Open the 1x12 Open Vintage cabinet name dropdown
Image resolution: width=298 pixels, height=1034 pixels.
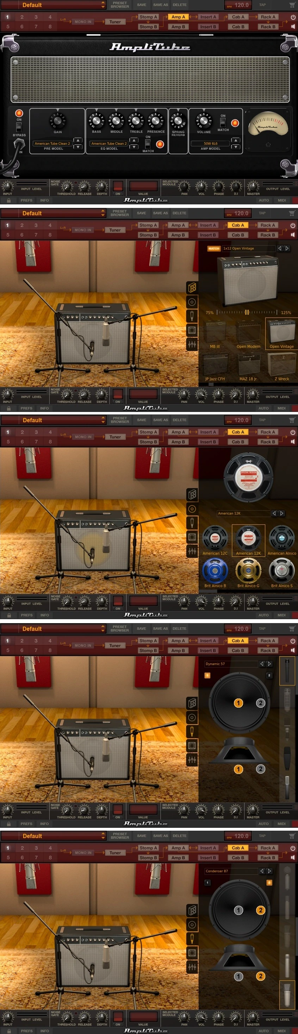pos(248,249)
